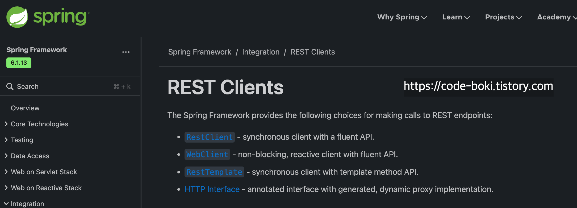Open the Learn dropdown menu

[x=456, y=17]
